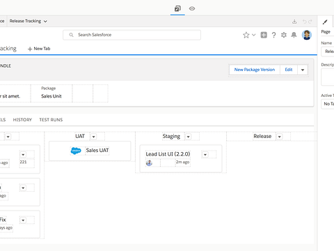Click the user avatar on Lead List card

(149, 163)
